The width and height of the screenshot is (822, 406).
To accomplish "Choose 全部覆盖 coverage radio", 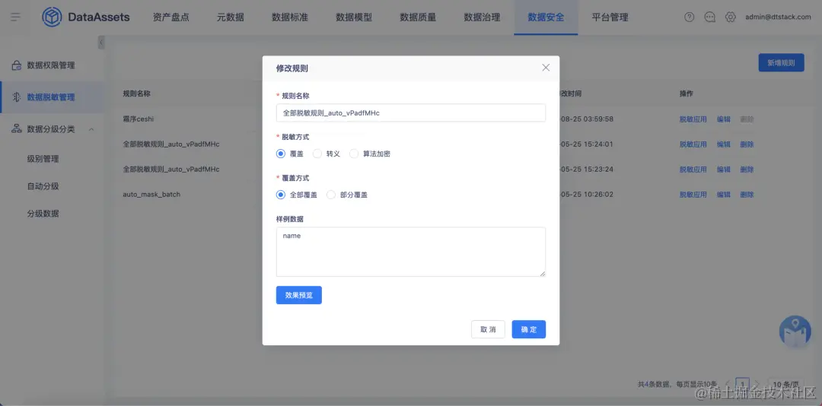I will pos(280,195).
